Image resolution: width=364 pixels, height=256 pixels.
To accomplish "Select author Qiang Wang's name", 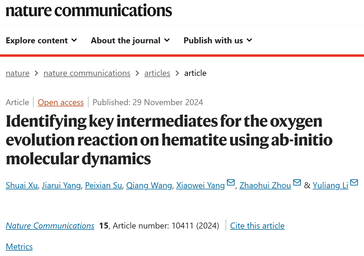I will 149,186.
